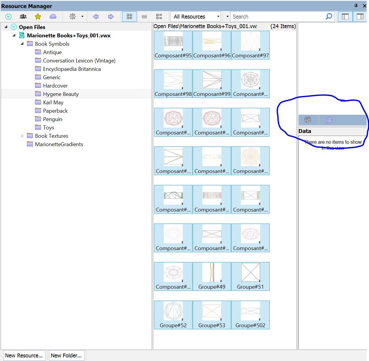369x361 pixels.
Task: Click the Vectorworks logo icon in the toolbar
Action: pos(8,16)
